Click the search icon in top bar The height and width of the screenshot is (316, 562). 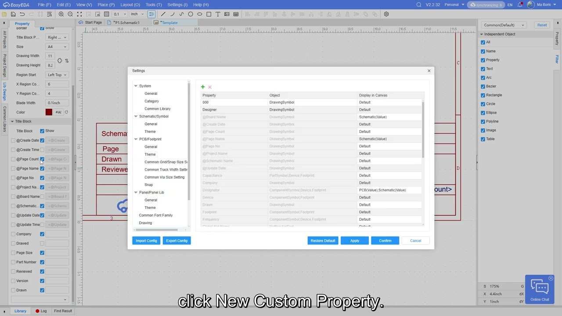419,4
